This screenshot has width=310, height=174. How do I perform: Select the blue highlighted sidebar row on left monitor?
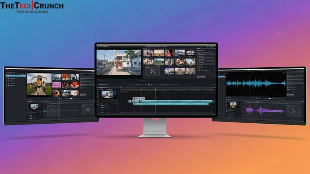16,76
